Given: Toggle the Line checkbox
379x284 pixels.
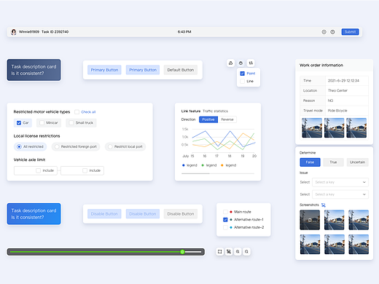Looking at the screenshot, I should [x=242, y=82].
